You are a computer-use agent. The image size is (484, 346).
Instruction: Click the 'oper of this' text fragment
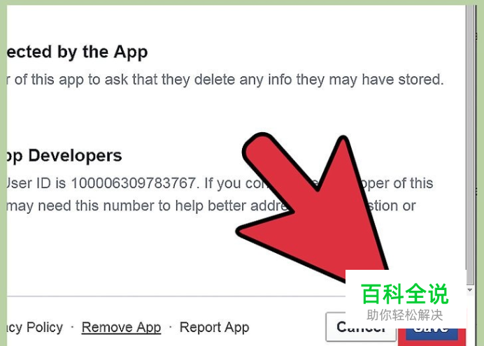(x=397, y=183)
